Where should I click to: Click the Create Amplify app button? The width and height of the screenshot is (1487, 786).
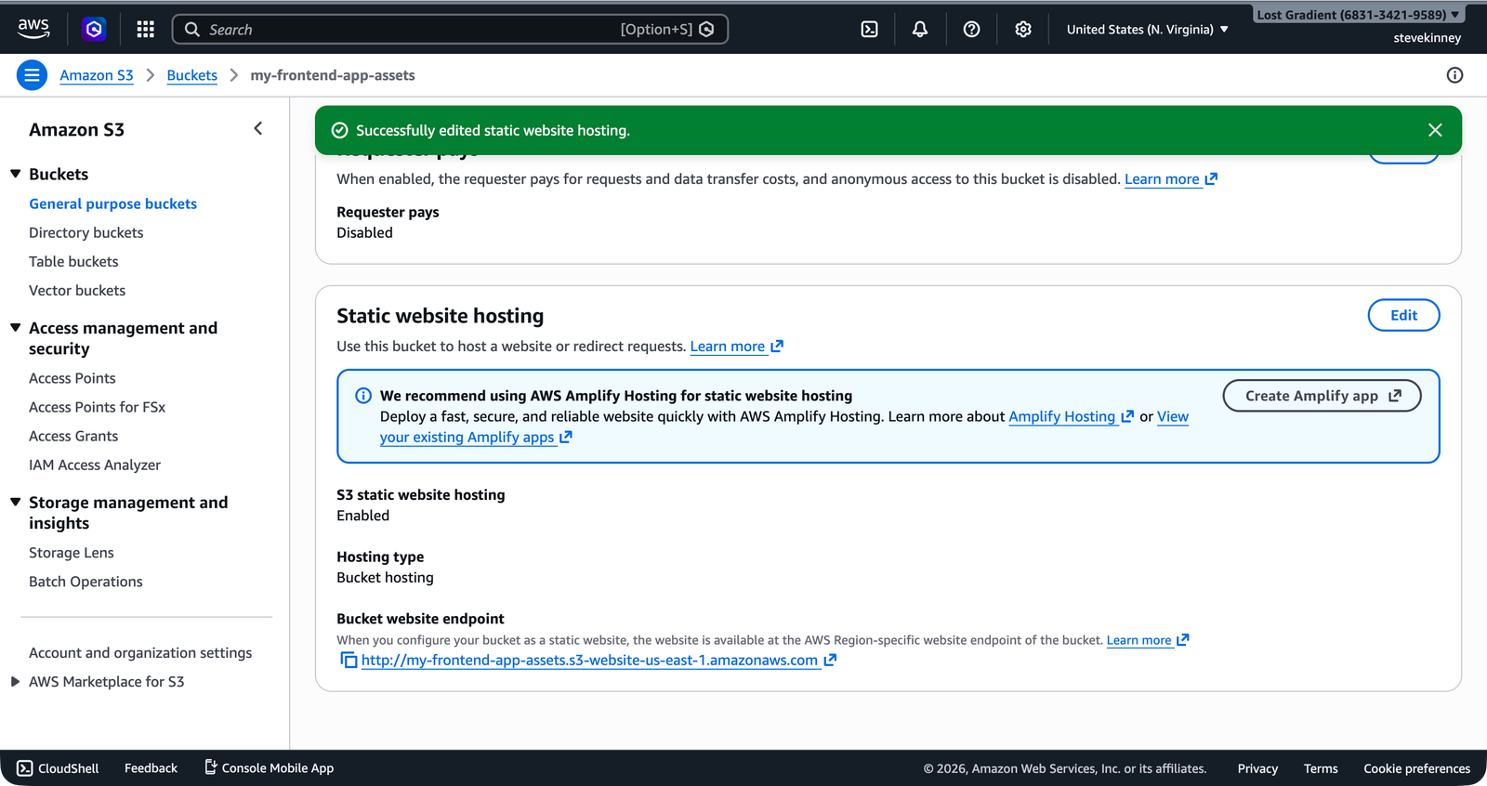[x=1322, y=396]
